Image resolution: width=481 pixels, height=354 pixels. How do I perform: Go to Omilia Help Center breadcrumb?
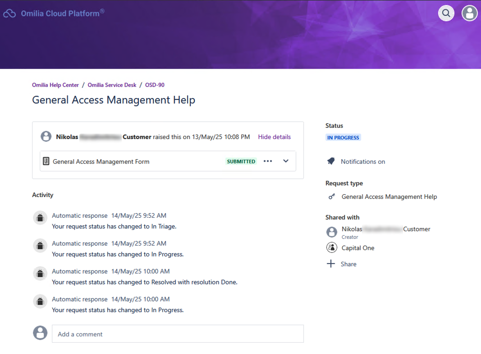[55, 85]
